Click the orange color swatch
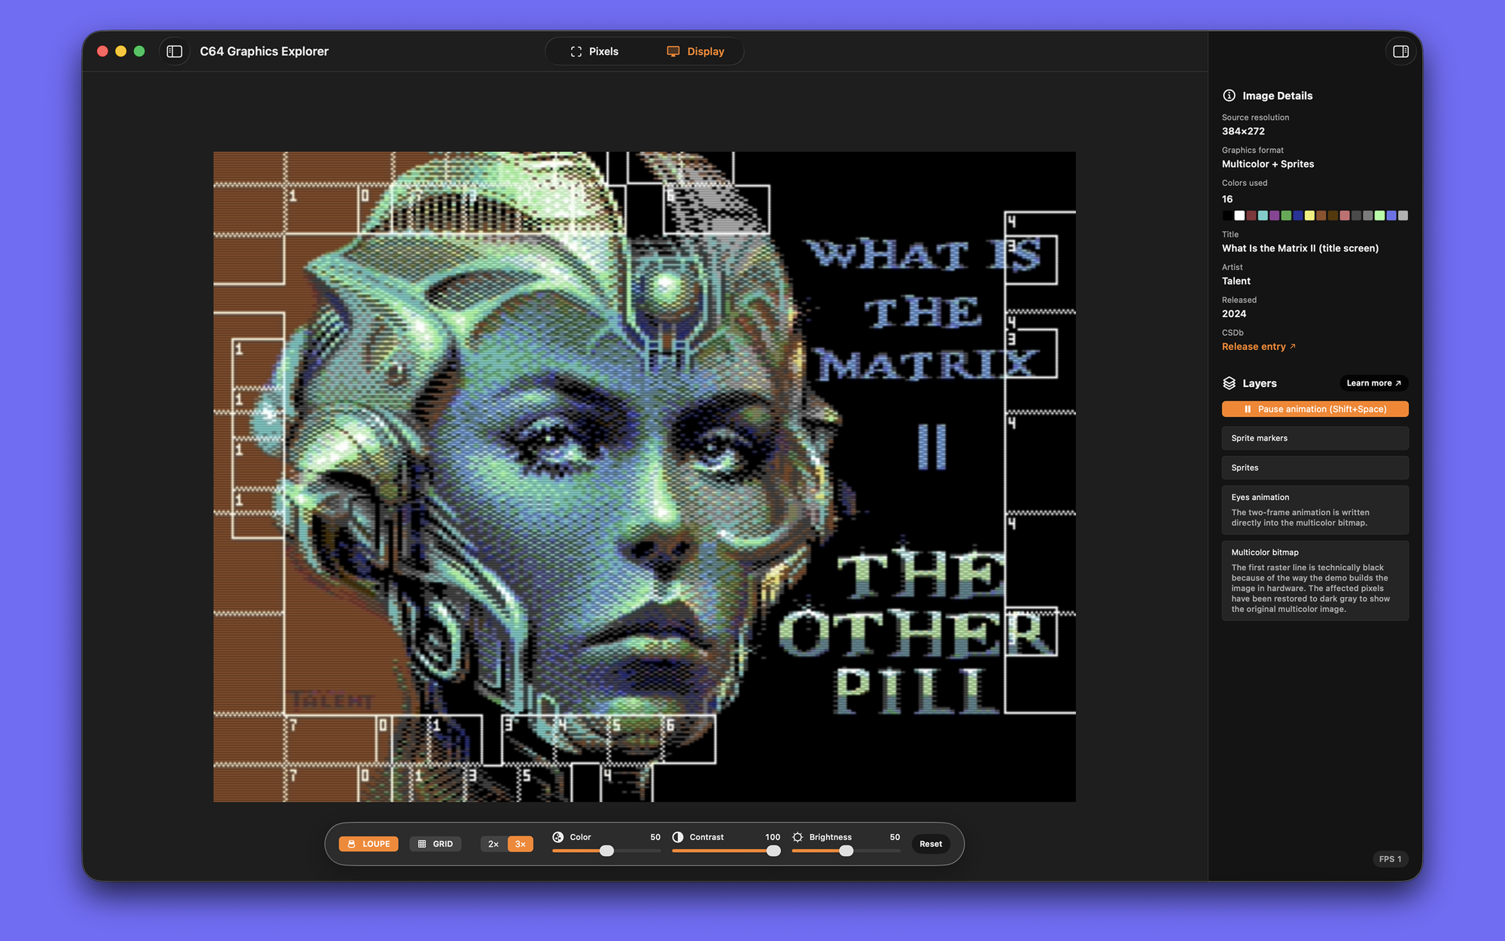This screenshot has height=941, width=1505. (x=1321, y=216)
